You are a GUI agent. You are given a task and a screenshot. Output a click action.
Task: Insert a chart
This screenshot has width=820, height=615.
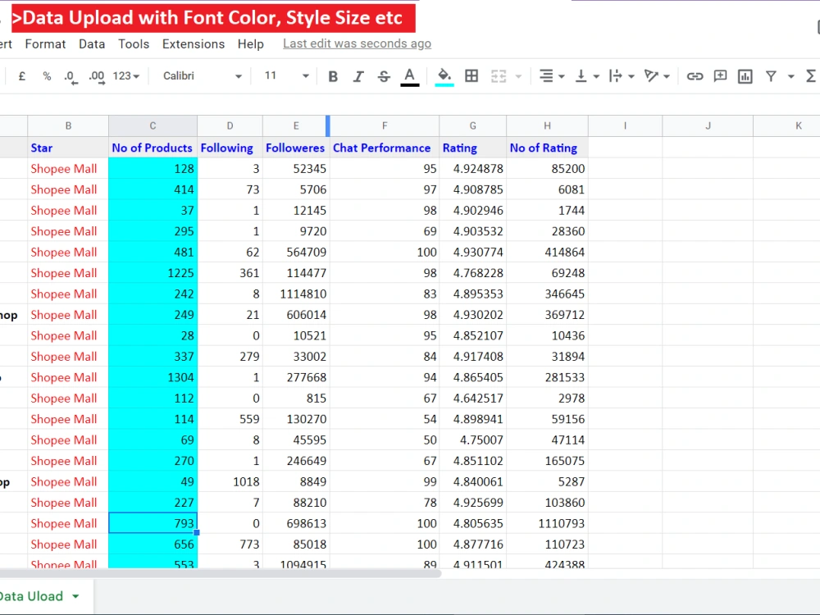(x=745, y=75)
